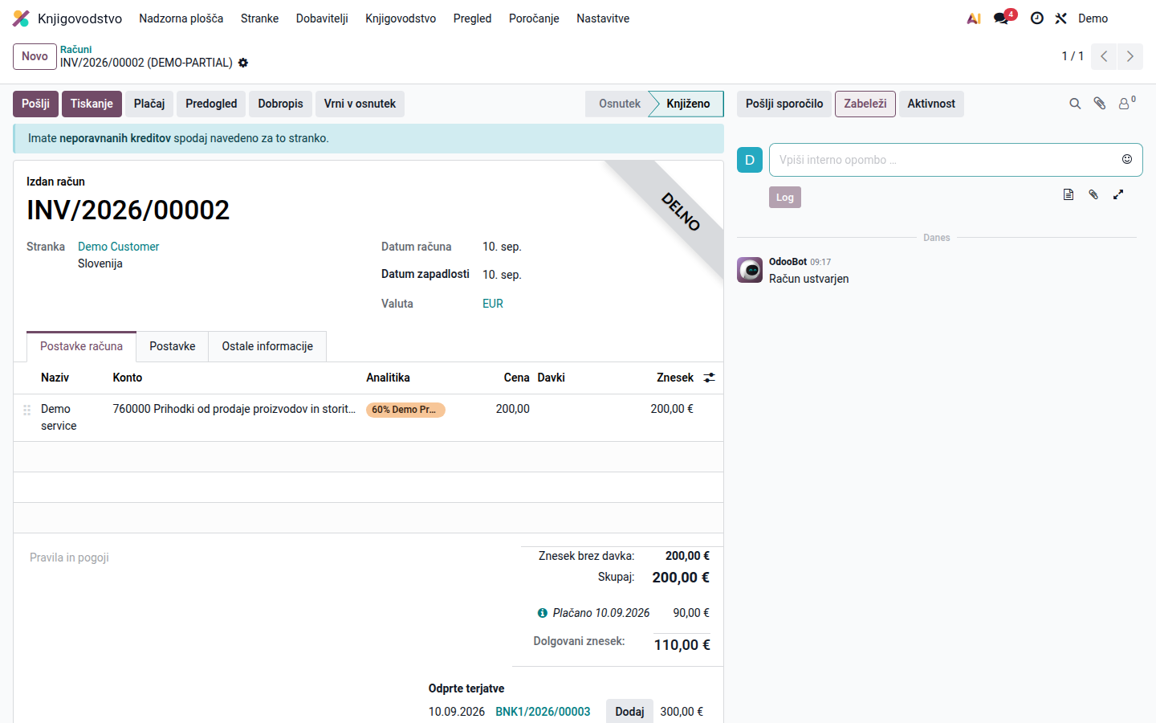Attach a file to the internal note
Screen dimensions: 1156x723
point(1093,194)
